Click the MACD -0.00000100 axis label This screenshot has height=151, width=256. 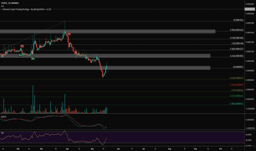click(x=250, y=128)
